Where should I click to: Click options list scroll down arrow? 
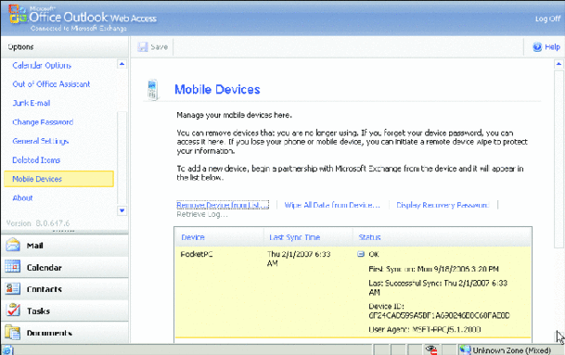point(122,210)
